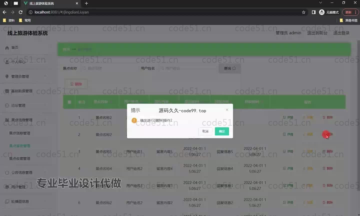Image resolution: width=360 pixels, height=216 pixels.
Task: Click 删除 for row 4 景点名称4
Action: tap(328, 168)
